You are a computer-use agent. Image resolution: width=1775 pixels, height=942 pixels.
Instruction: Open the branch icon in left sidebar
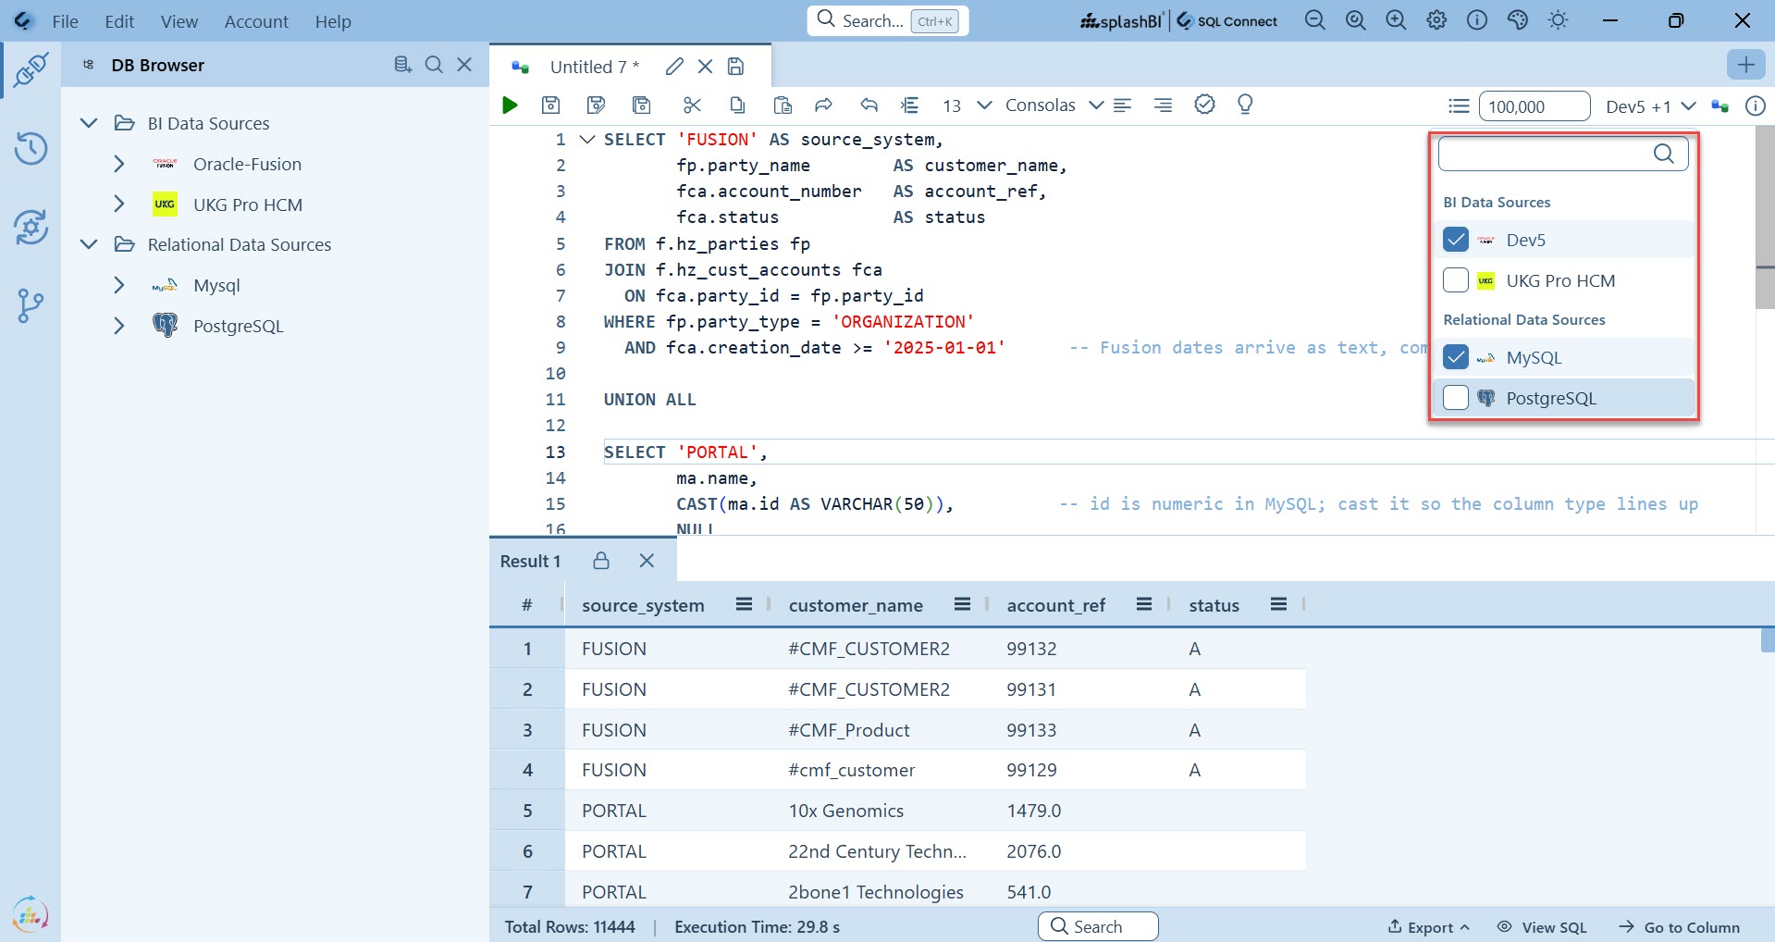tap(31, 305)
